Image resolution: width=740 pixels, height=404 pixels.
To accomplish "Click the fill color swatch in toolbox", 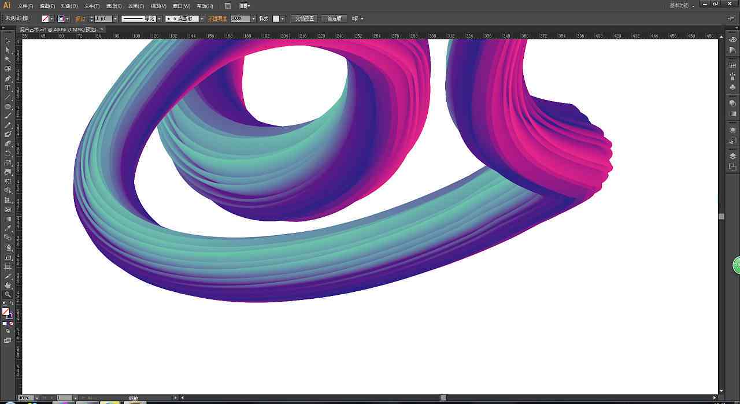I will click(6, 312).
